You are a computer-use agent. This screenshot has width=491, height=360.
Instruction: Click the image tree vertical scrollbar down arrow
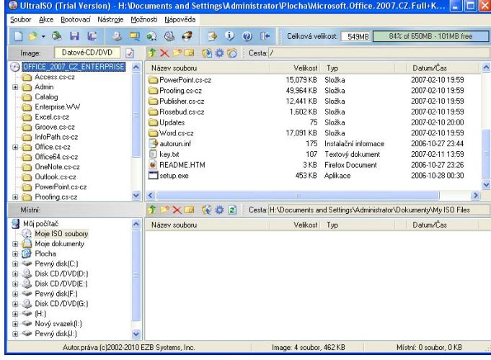136,196
